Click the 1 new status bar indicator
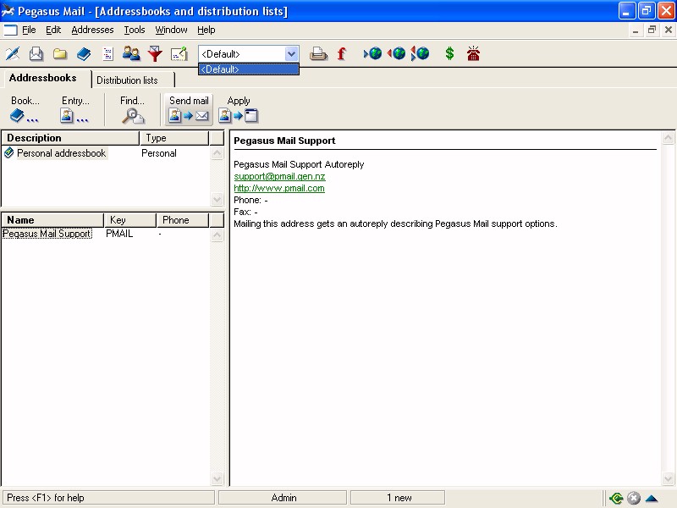Viewport: 677px width, 508px height. [x=398, y=498]
